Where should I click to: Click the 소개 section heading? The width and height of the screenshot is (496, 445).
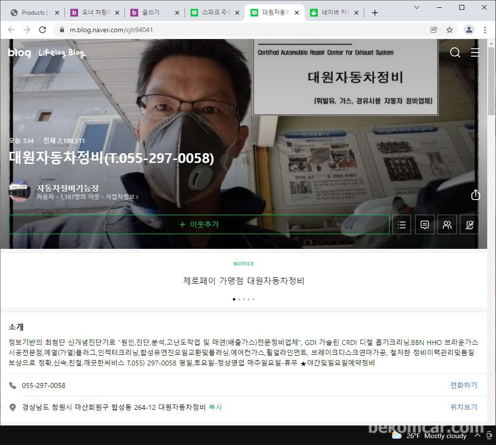pos(16,327)
